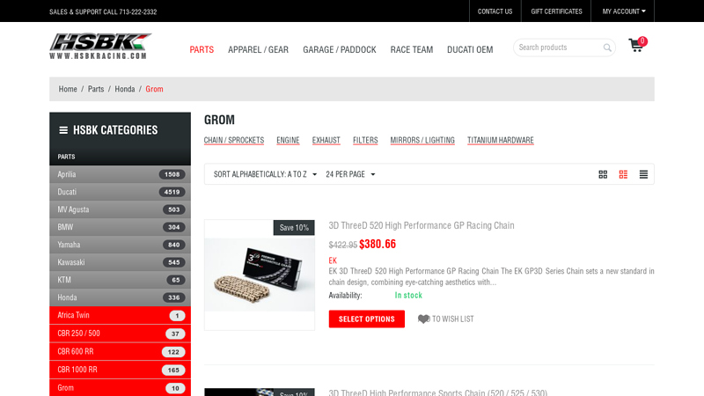Open the Ducati parts category
Screen dimensions: 704x396
pos(120,192)
